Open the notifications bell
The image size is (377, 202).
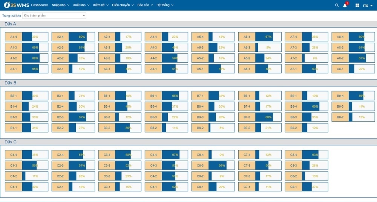345,5
